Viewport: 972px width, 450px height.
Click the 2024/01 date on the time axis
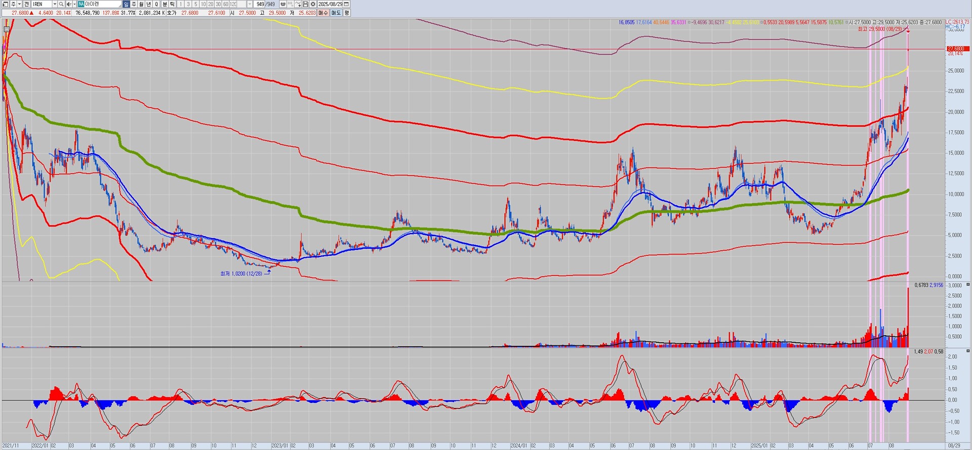coord(519,446)
